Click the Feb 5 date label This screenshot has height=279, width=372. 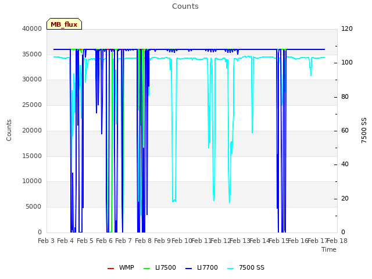[85, 241]
